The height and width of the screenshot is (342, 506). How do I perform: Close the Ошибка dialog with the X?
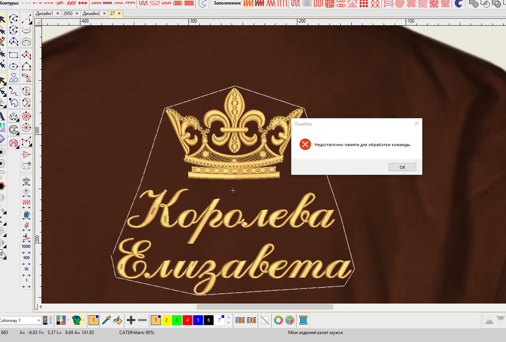coord(417,124)
